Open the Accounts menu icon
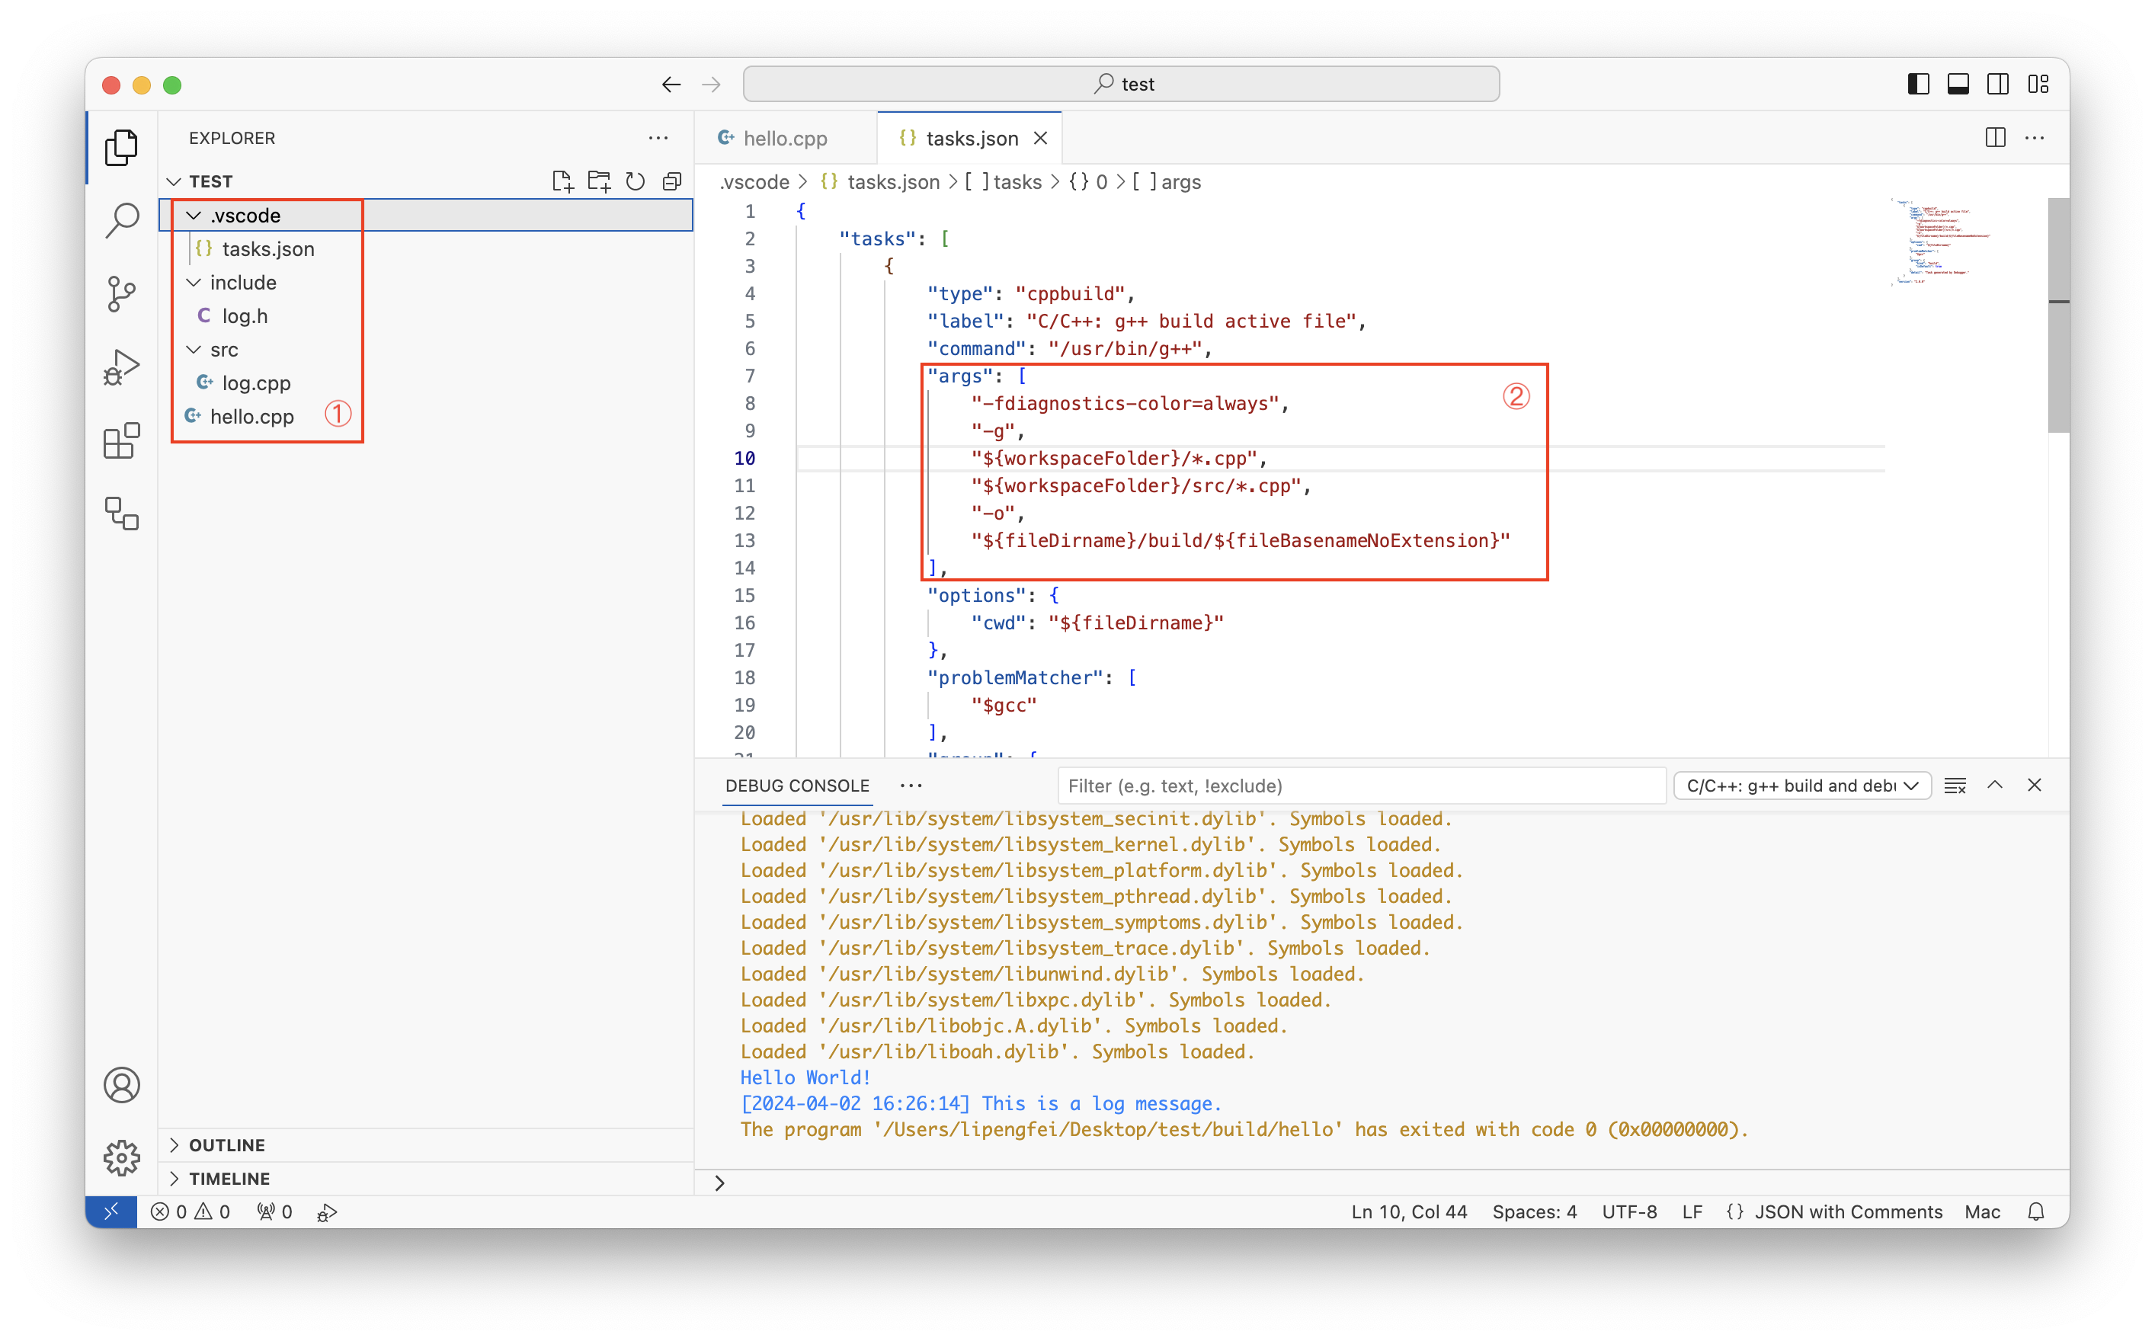 click(121, 1085)
